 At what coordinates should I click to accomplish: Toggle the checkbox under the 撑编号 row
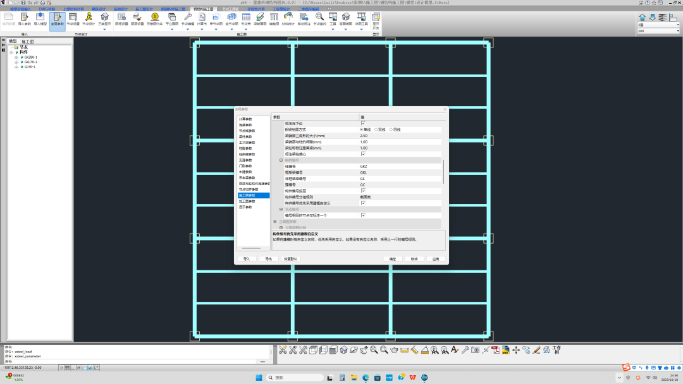click(x=363, y=191)
